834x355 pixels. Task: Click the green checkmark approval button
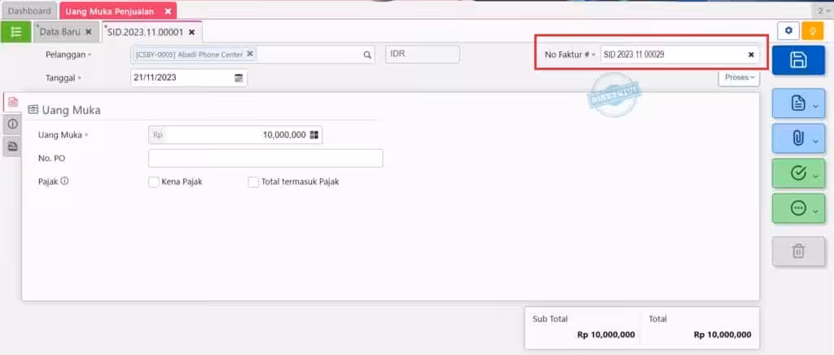coord(798,173)
